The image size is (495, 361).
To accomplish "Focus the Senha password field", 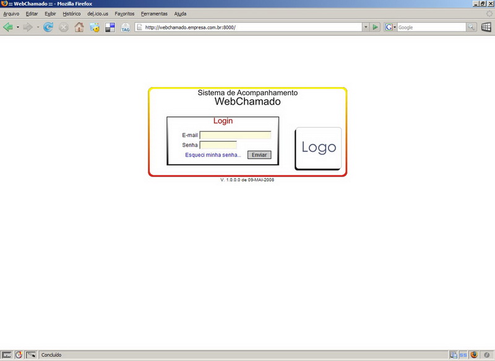I will pos(218,145).
